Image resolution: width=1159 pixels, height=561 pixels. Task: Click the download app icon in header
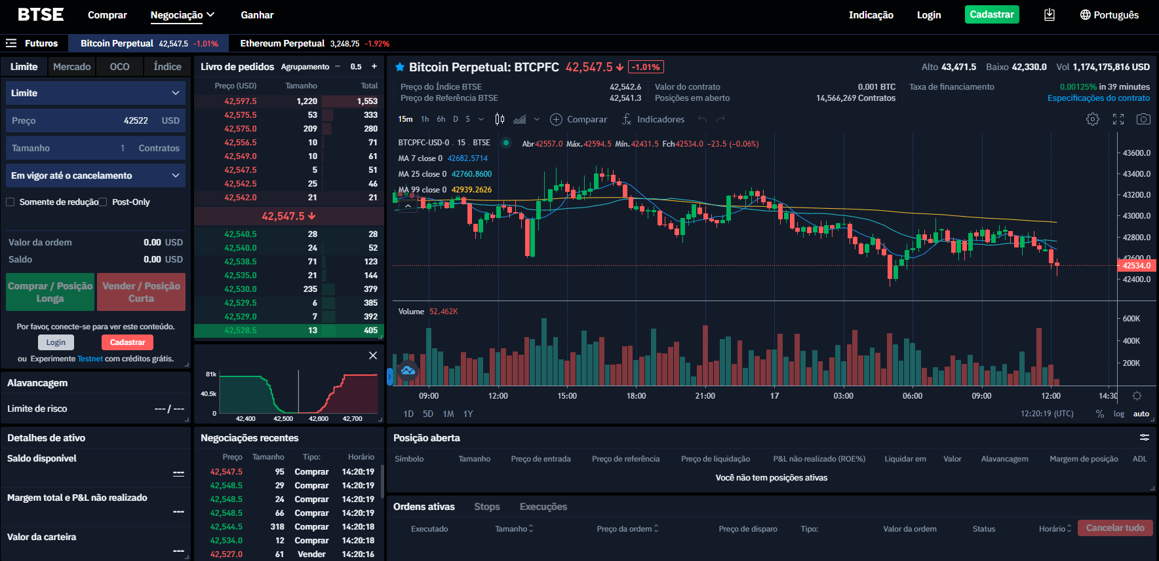point(1050,14)
